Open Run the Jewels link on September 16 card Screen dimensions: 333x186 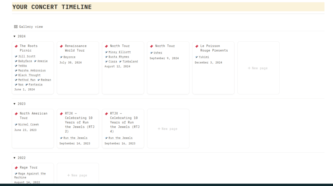click(120, 138)
